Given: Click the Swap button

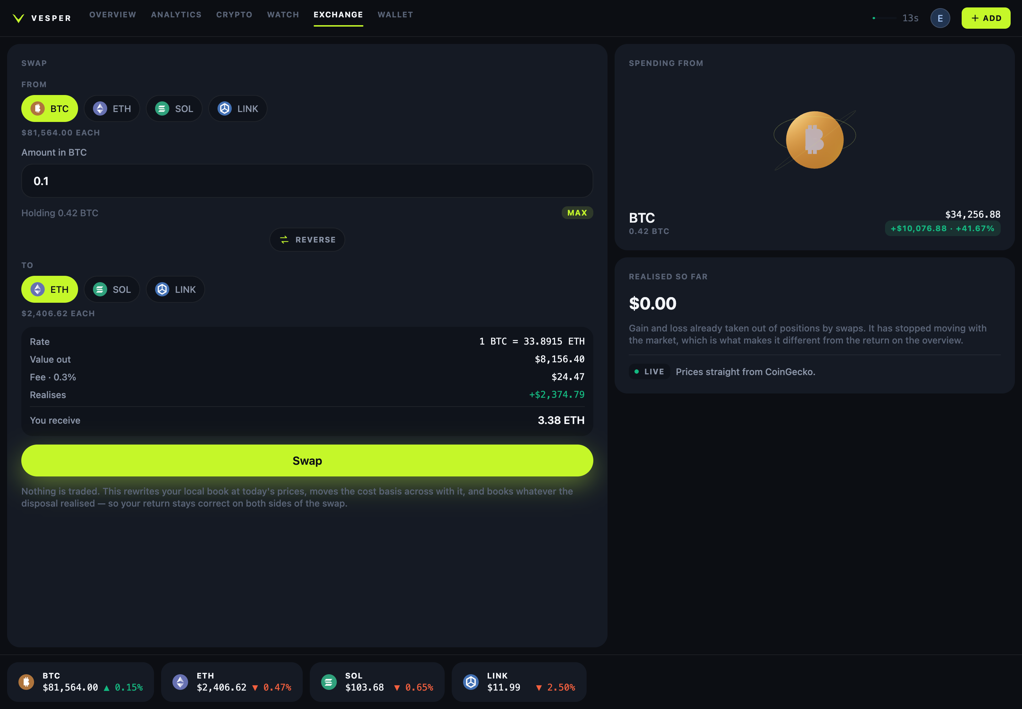Looking at the screenshot, I should click(307, 460).
